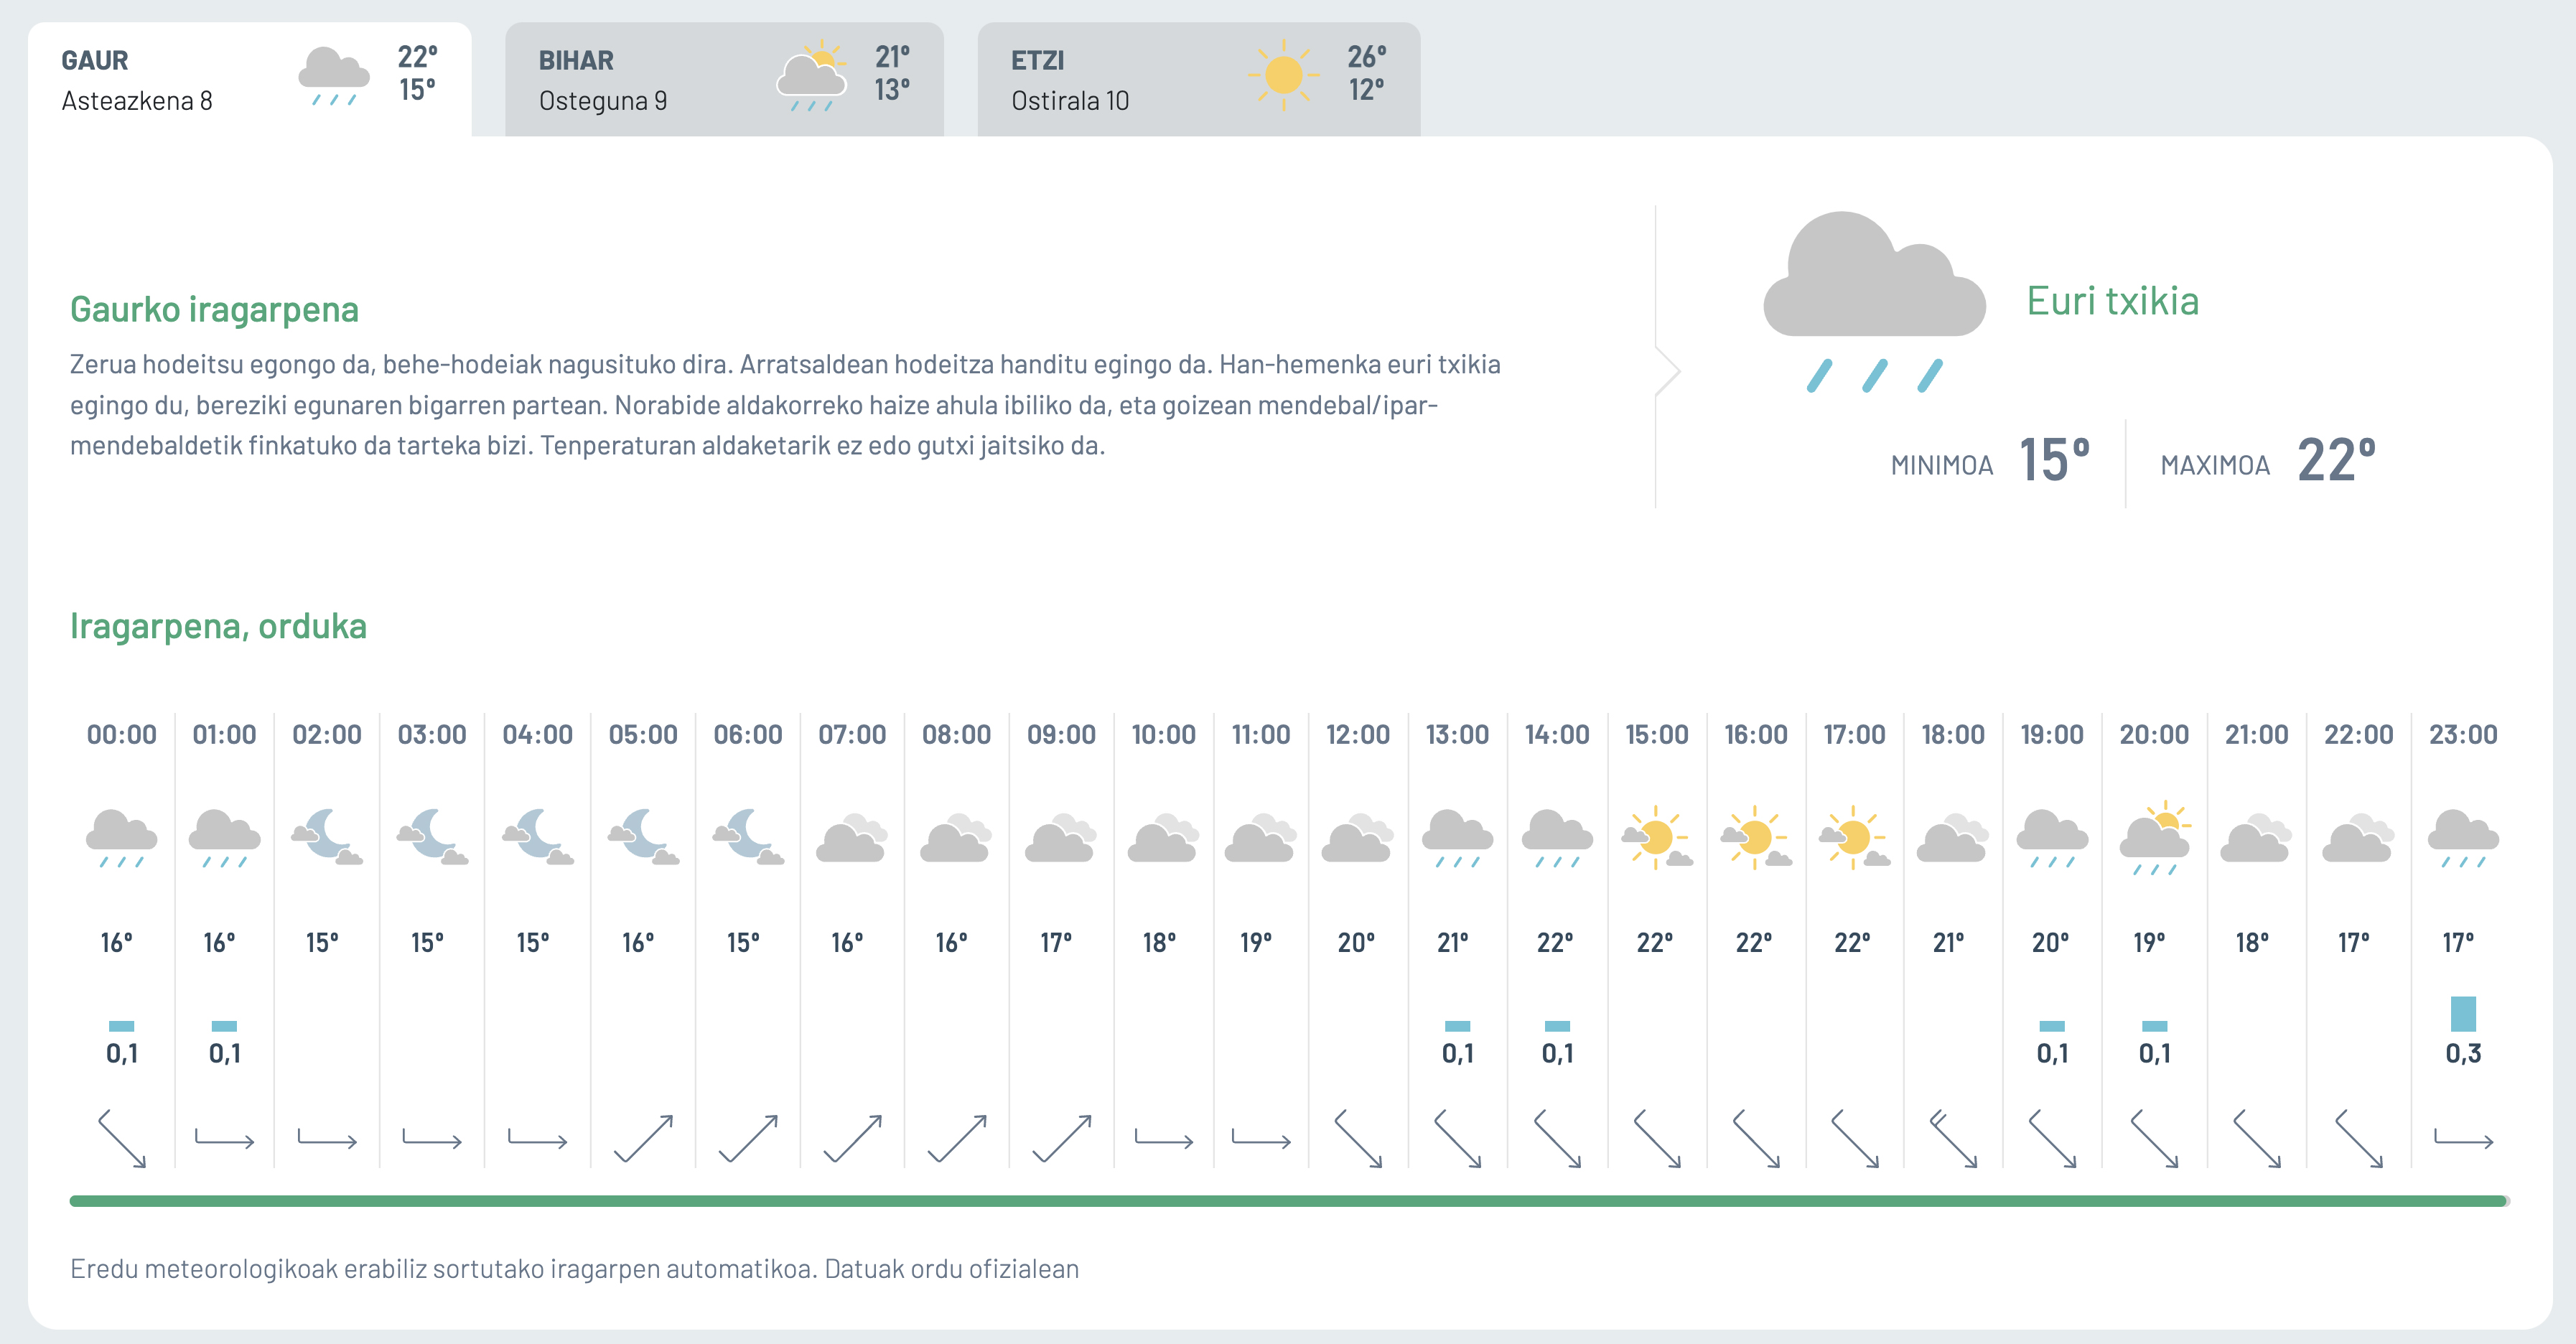
Task: Click the Iragarpena, orduka heading
Action: [x=218, y=626]
